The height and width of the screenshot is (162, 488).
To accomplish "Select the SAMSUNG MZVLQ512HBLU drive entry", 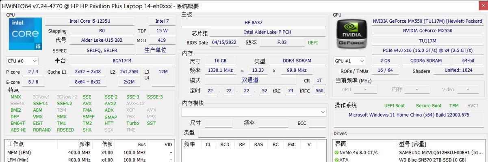I will pyautogui.click(x=440, y=153).
